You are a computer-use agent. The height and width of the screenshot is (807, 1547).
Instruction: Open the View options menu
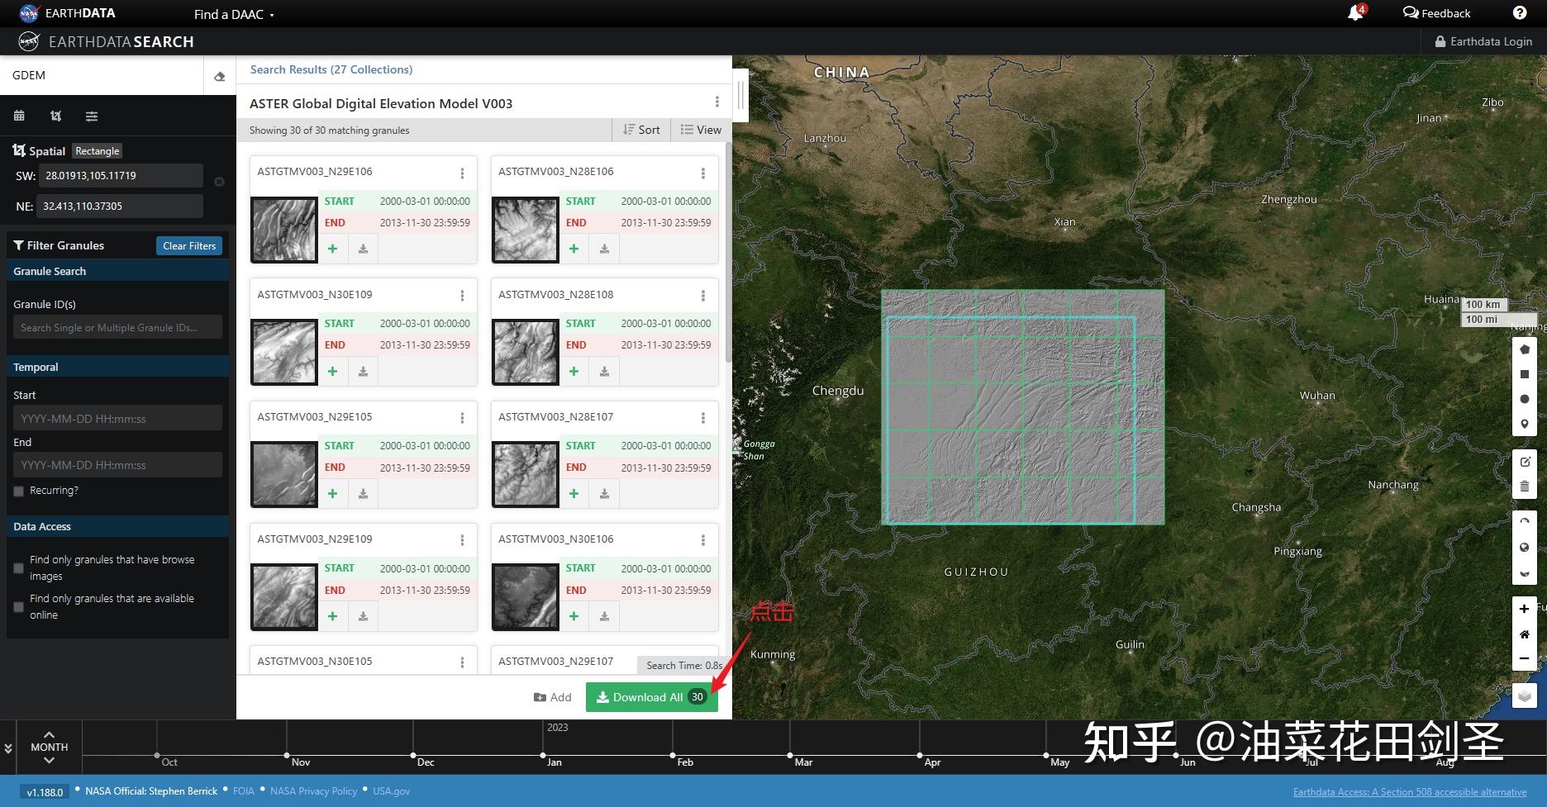(x=701, y=130)
